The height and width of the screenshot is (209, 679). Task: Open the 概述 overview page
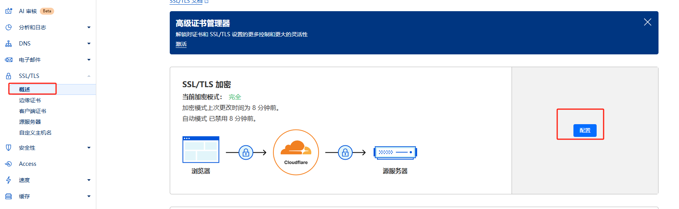click(25, 89)
